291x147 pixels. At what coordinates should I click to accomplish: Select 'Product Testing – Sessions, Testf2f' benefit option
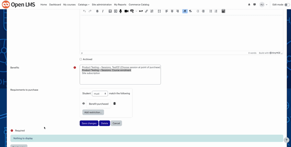coord(121,68)
